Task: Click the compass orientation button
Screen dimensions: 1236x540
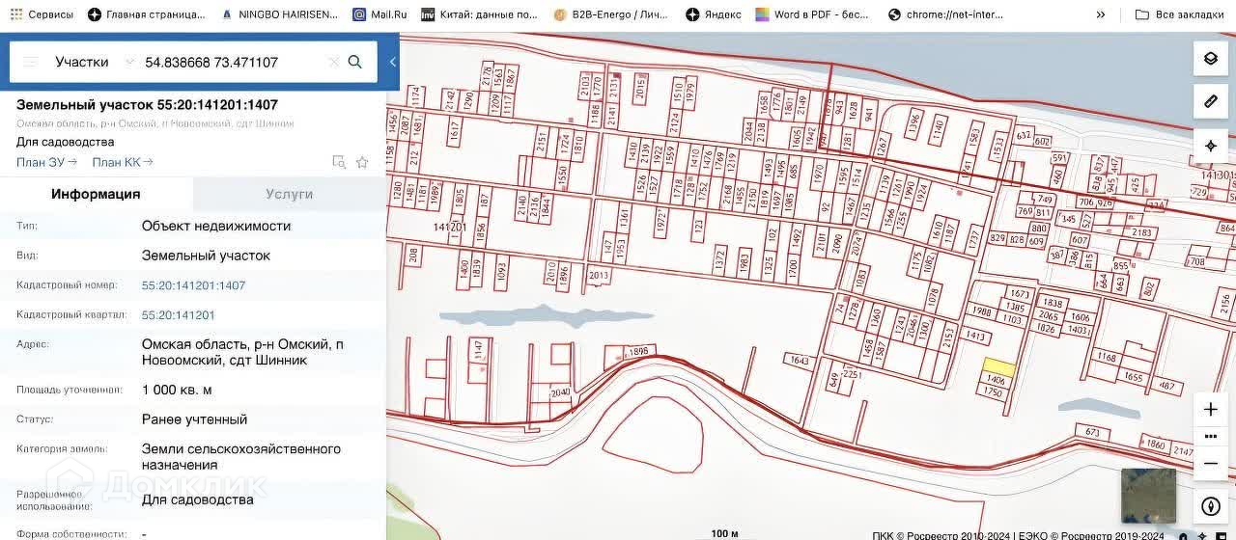Action: (1210, 506)
